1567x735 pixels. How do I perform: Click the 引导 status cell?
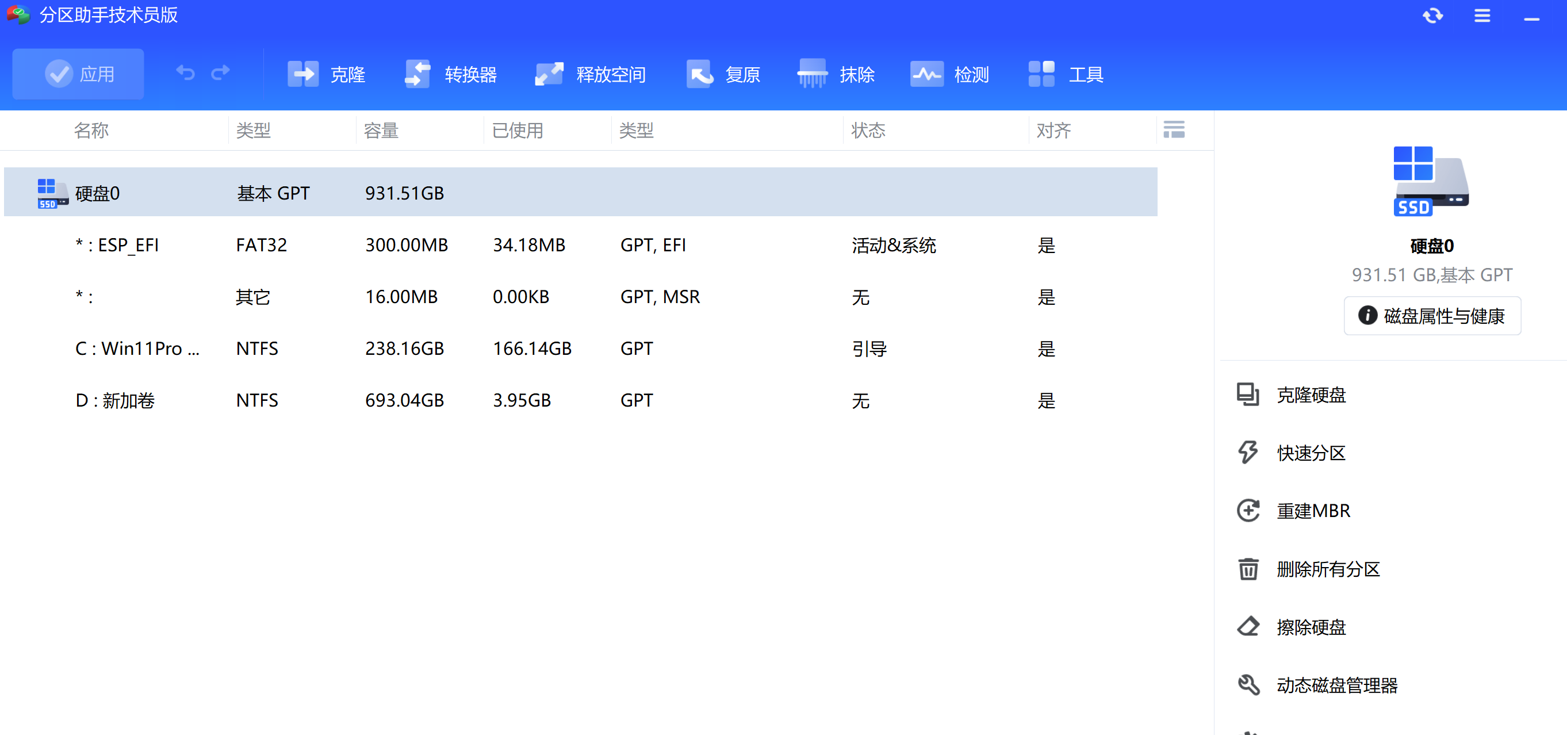click(869, 348)
